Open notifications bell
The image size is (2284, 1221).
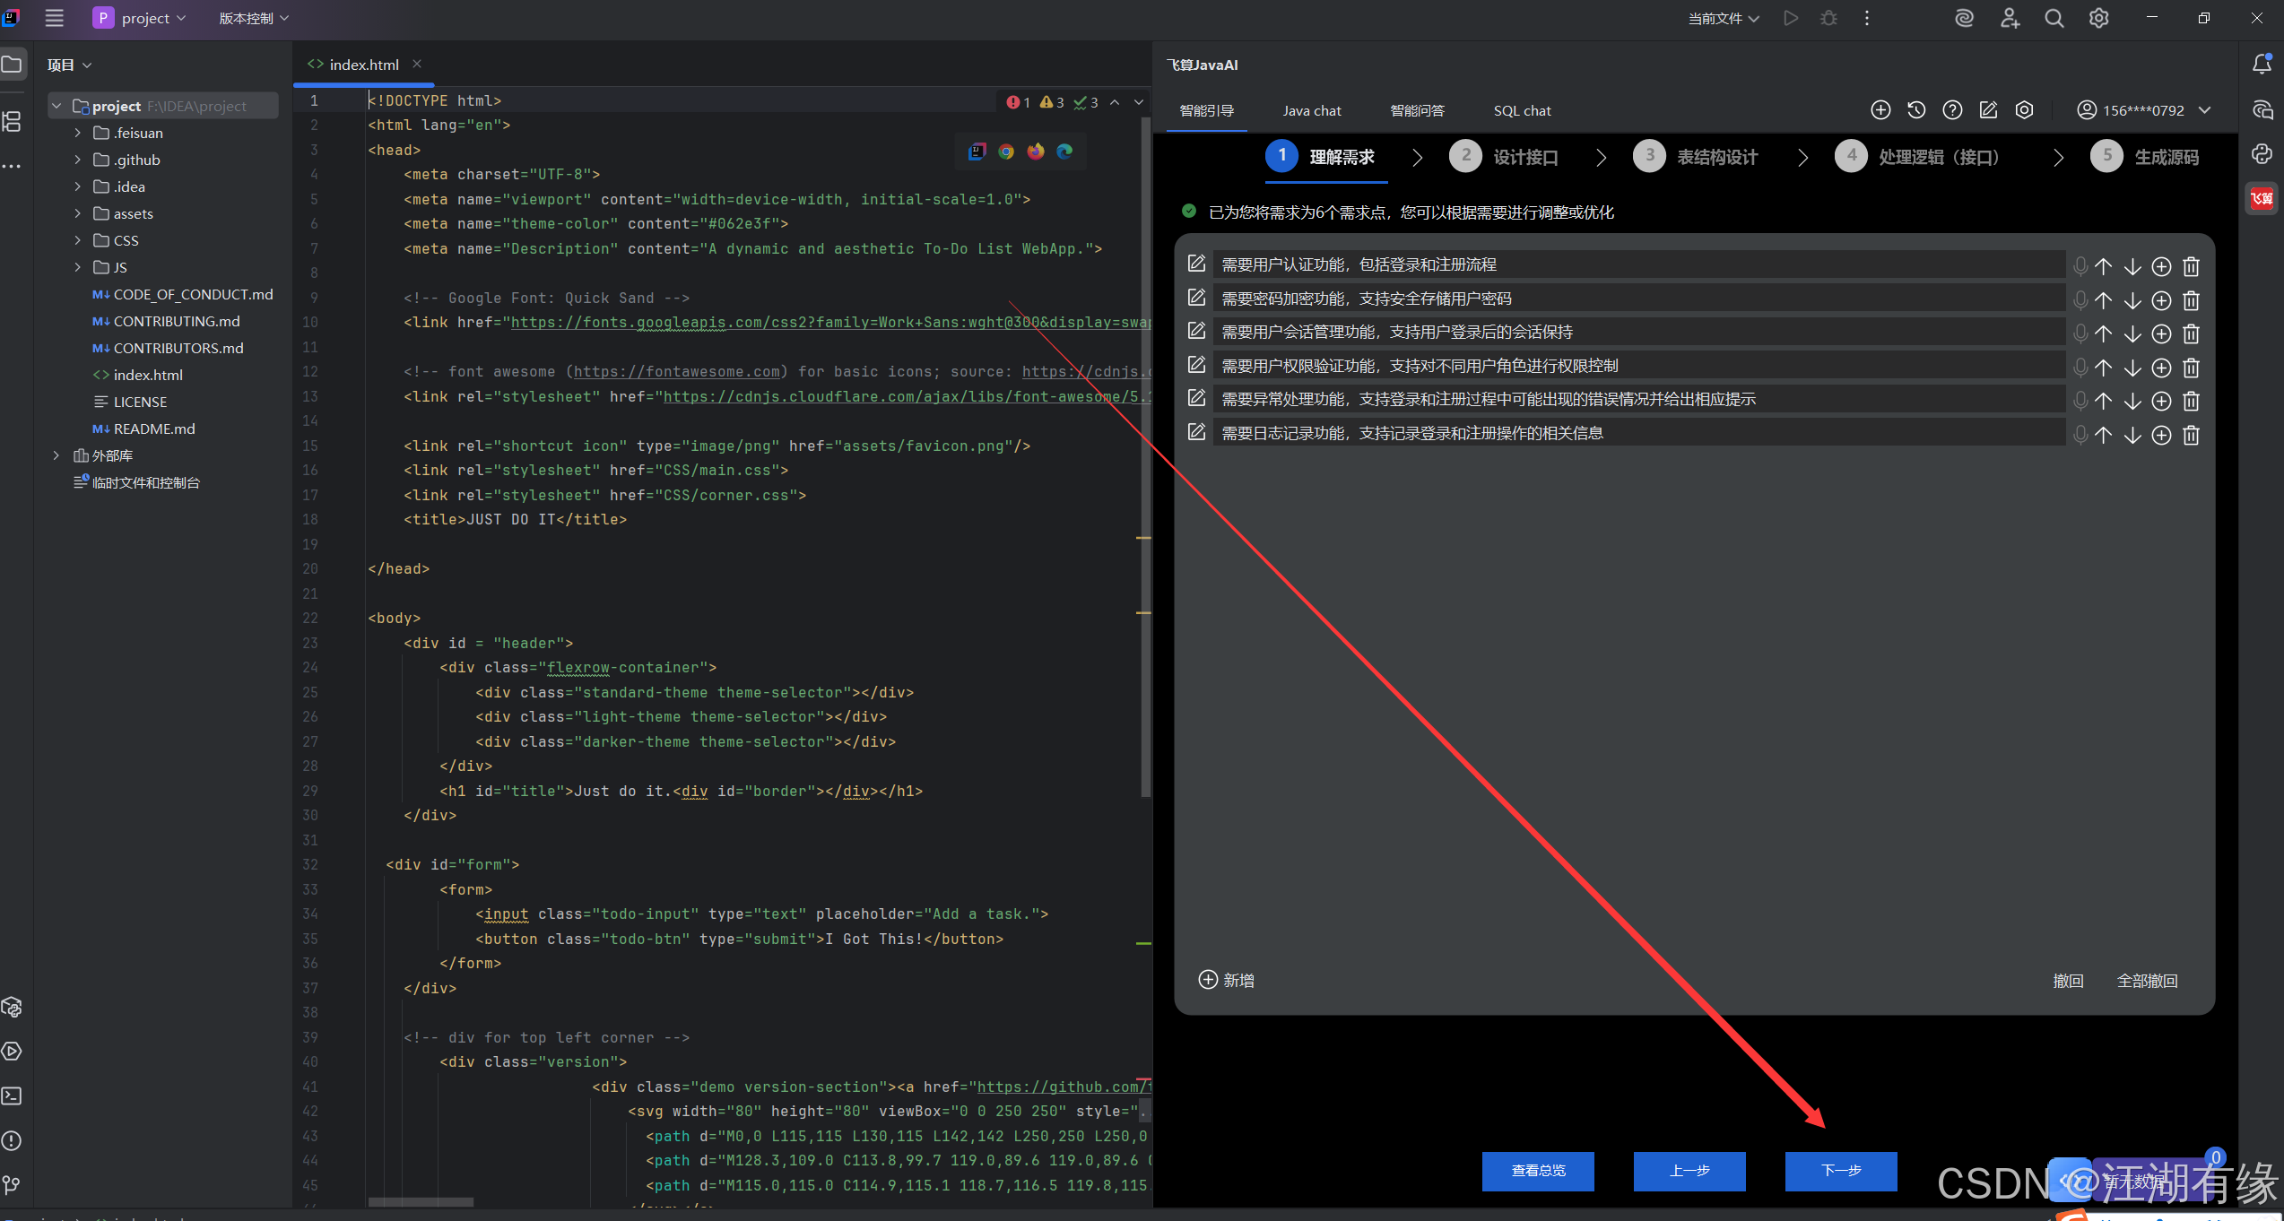2262,65
